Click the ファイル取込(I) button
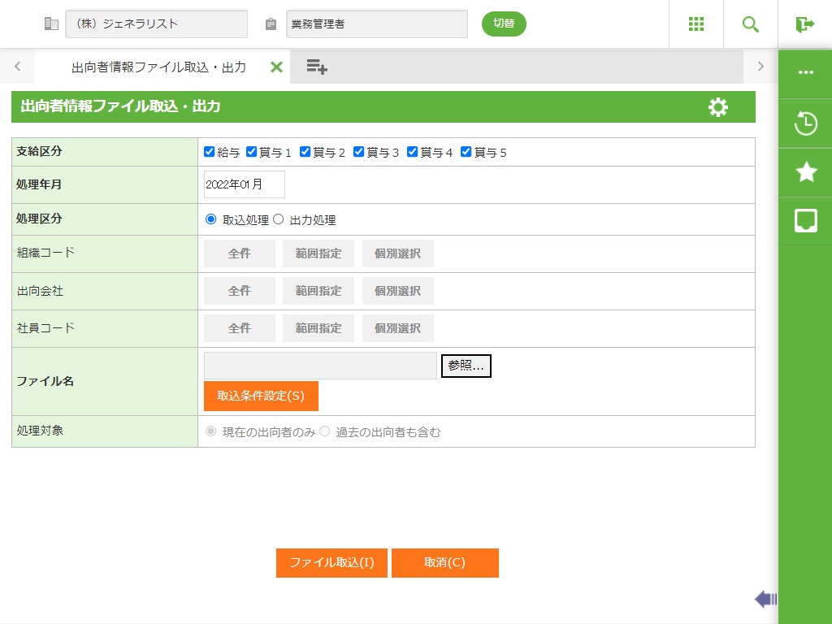Image resolution: width=832 pixels, height=624 pixels. pos(331,563)
